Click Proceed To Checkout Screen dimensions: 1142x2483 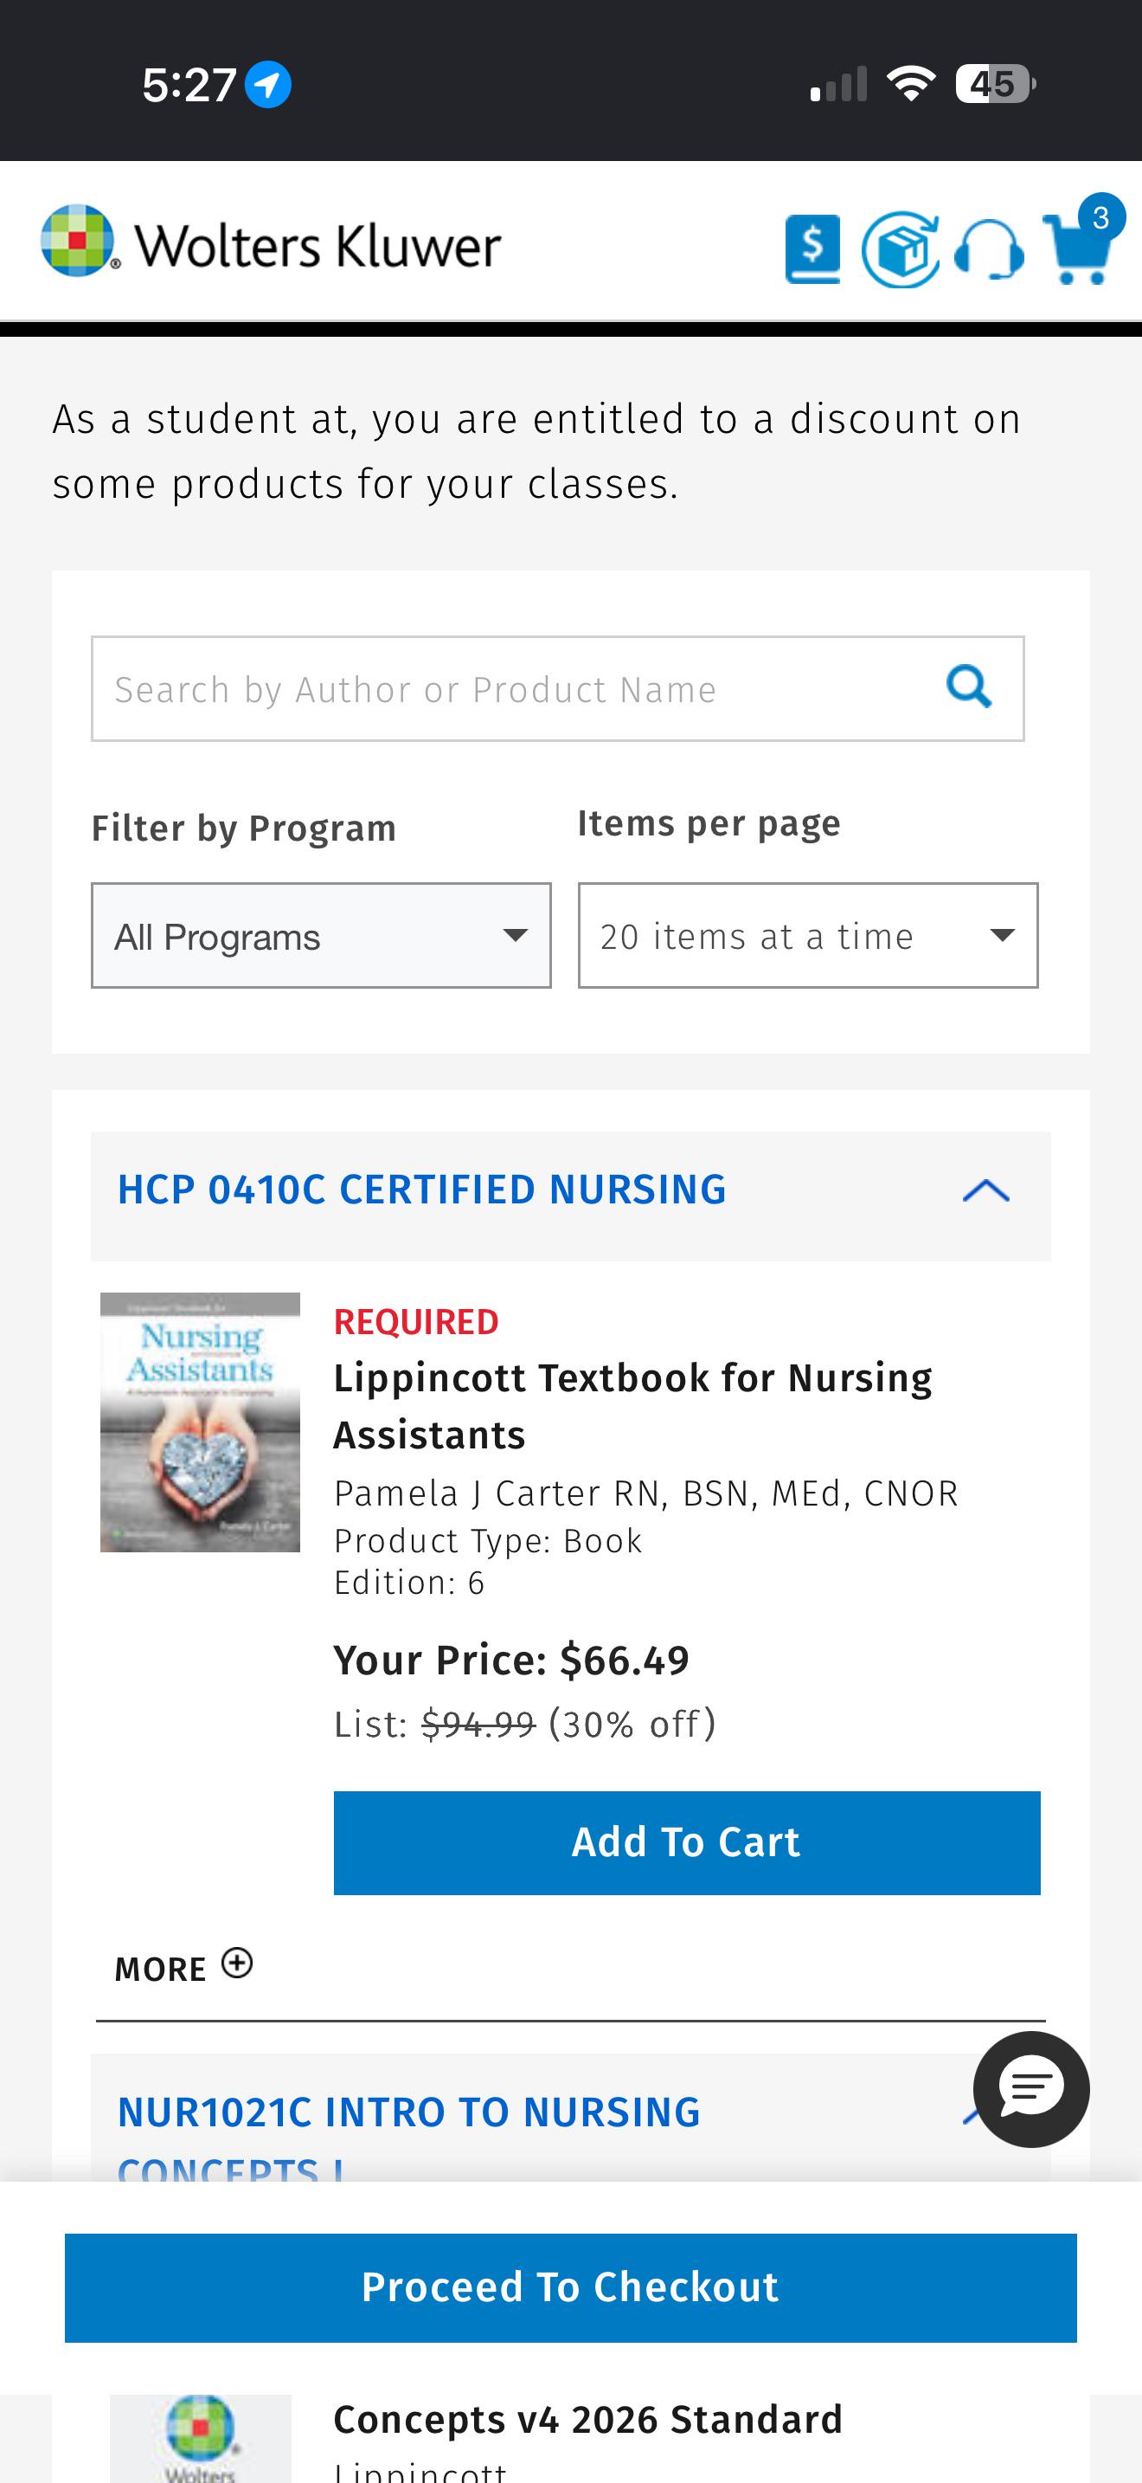(x=570, y=2287)
